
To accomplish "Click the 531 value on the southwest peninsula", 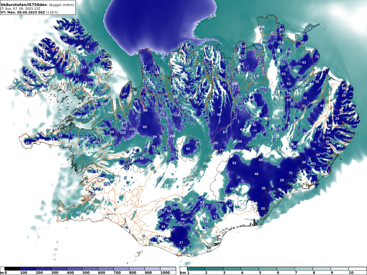I will pyautogui.click(x=79, y=213).
